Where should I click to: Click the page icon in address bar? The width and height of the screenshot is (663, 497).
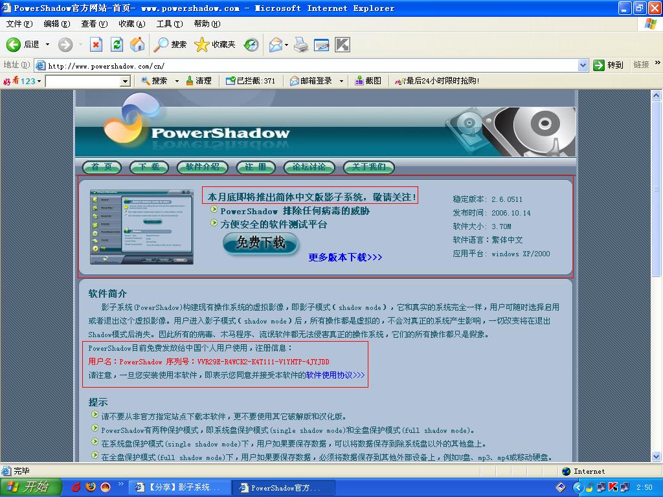[x=41, y=65]
